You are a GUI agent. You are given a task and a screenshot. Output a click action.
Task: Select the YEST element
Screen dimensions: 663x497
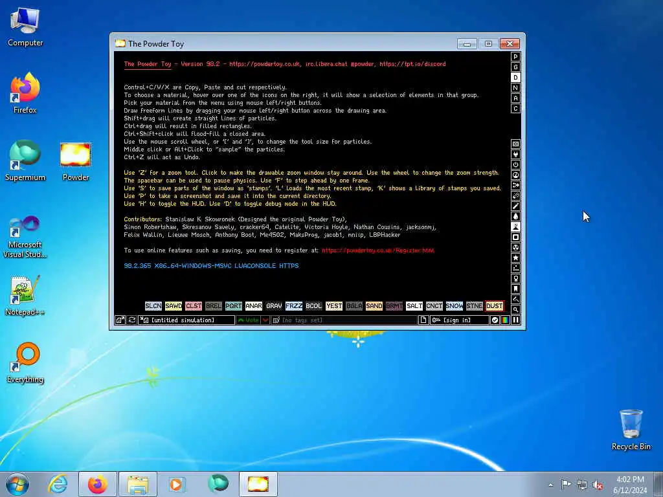tap(334, 306)
